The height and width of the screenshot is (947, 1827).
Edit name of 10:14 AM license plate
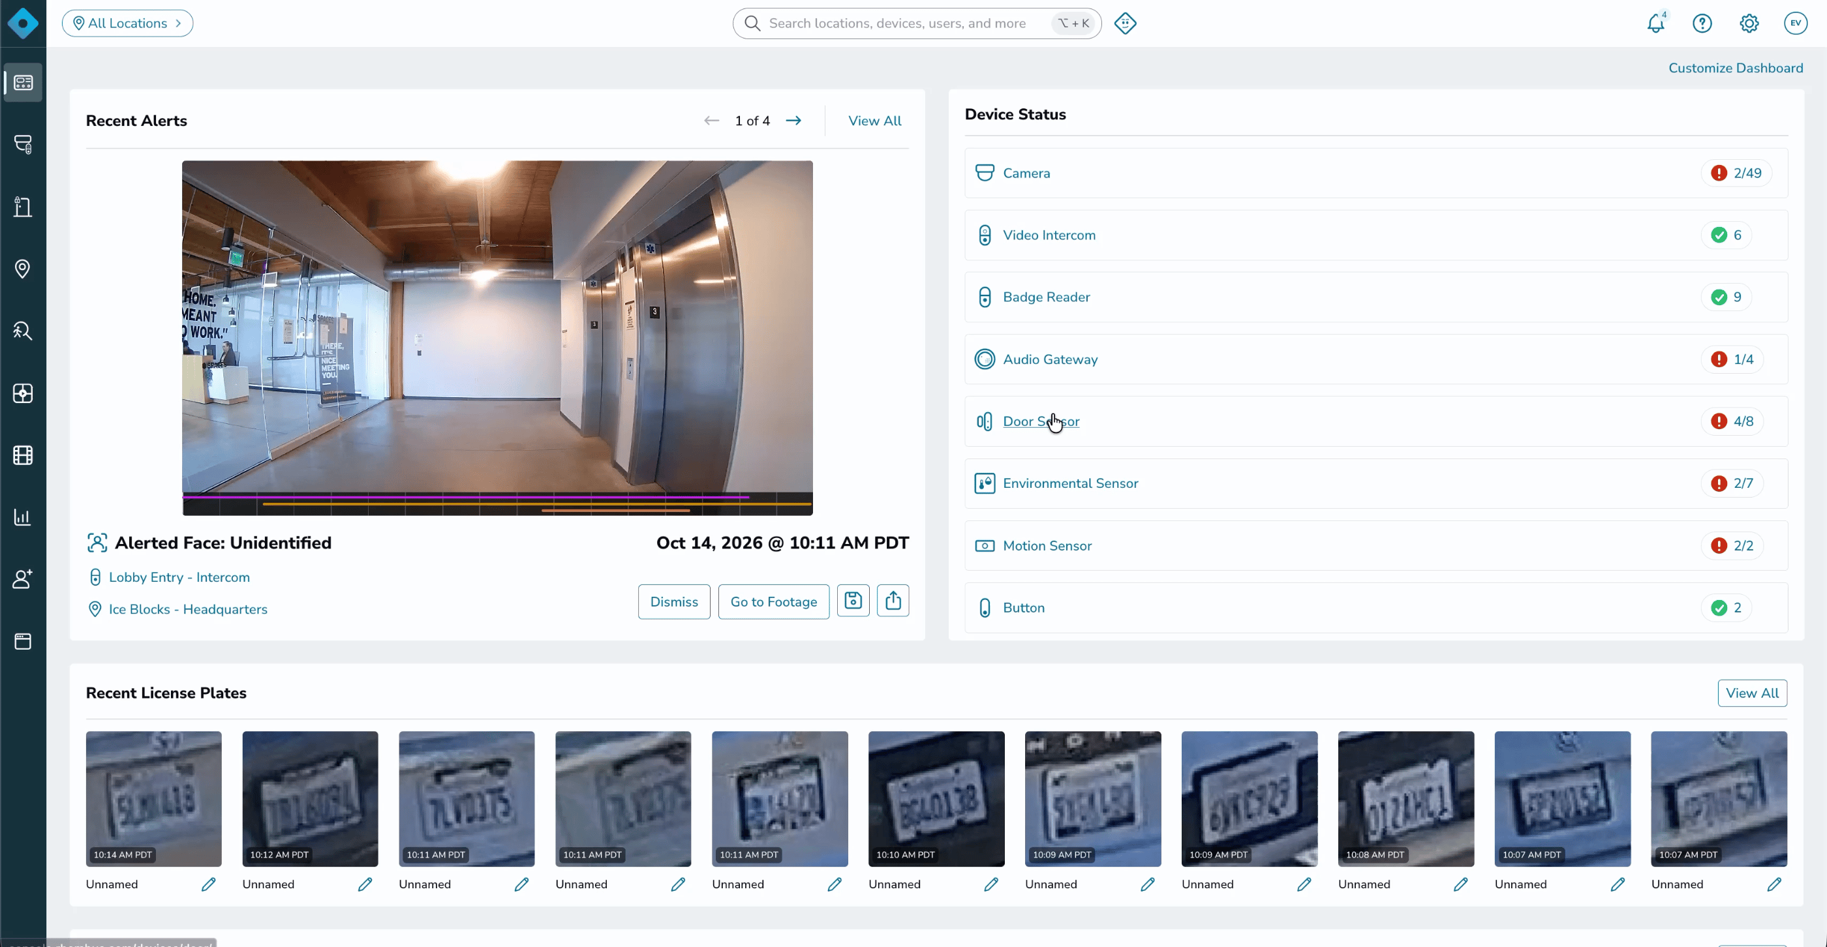point(209,884)
